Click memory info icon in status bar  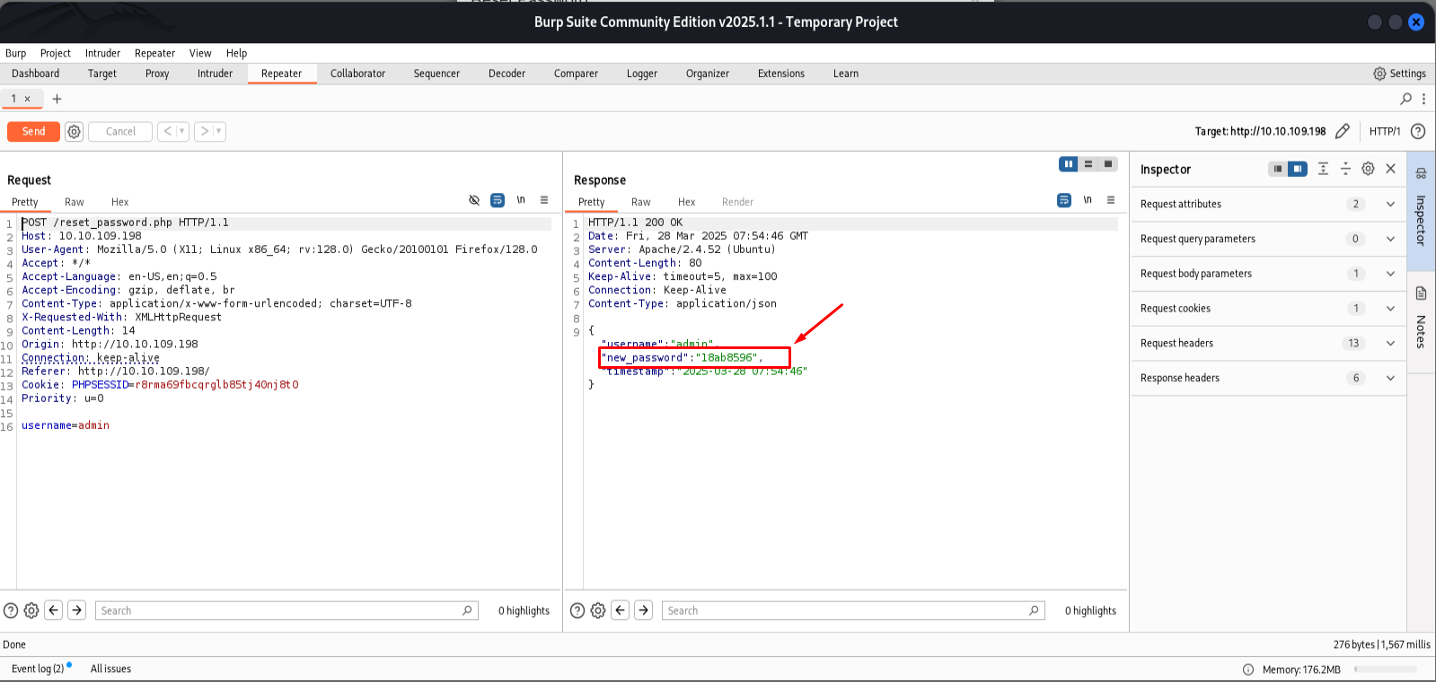[1248, 669]
